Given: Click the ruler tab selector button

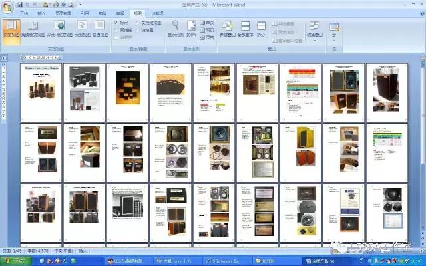Looking at the screenshot, I should (x=4, y=58).
